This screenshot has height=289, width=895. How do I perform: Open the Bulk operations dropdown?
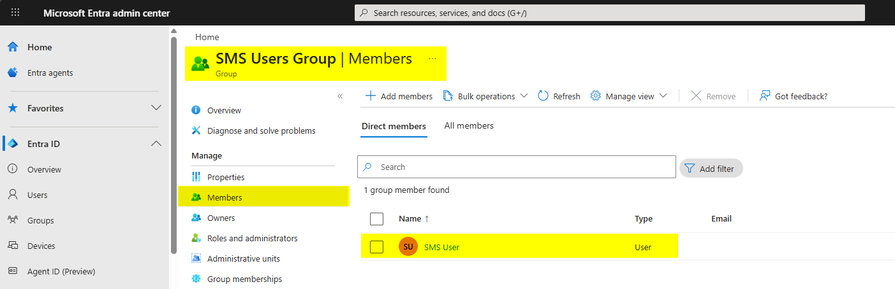point(485,96)
